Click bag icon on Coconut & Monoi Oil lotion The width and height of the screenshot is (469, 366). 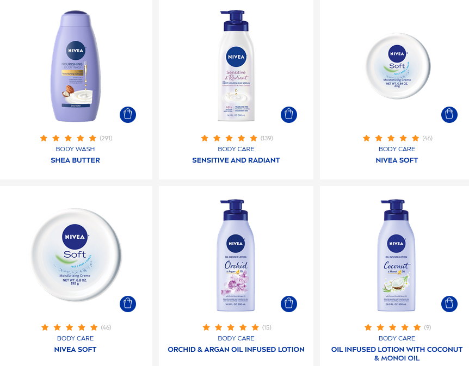(x=449, y=304)
